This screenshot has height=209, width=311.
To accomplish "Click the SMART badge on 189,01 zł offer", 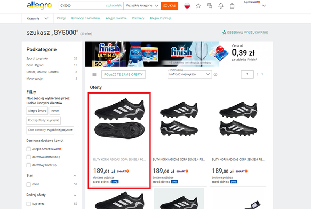I will pyautogui.click(x=123, y=171).
